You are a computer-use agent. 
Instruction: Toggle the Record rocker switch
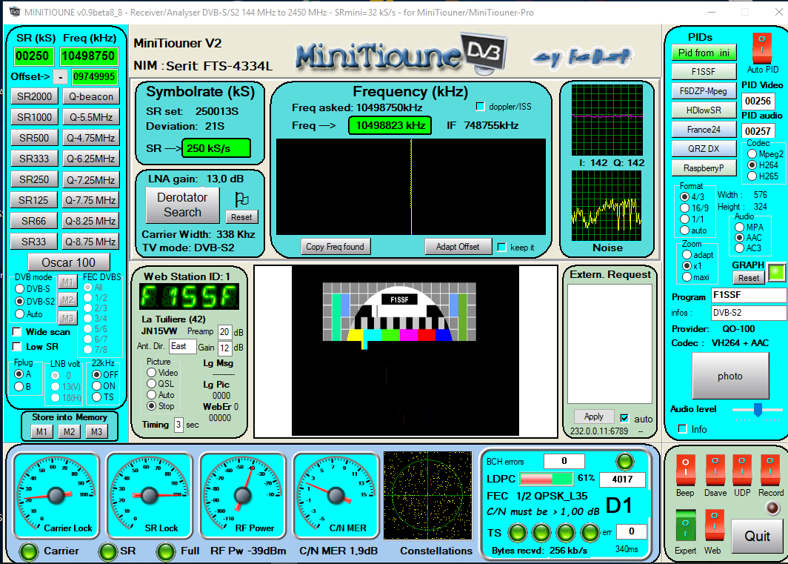click(770, 471)
